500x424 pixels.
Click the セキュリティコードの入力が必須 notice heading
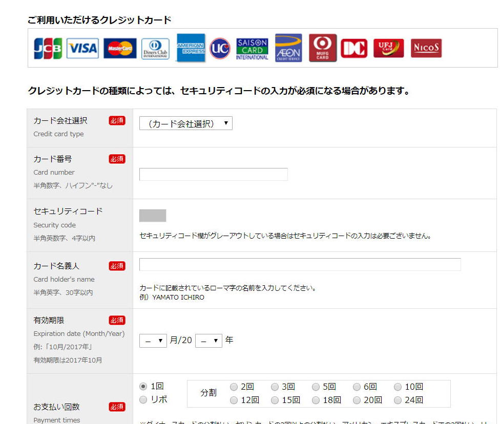219,91
